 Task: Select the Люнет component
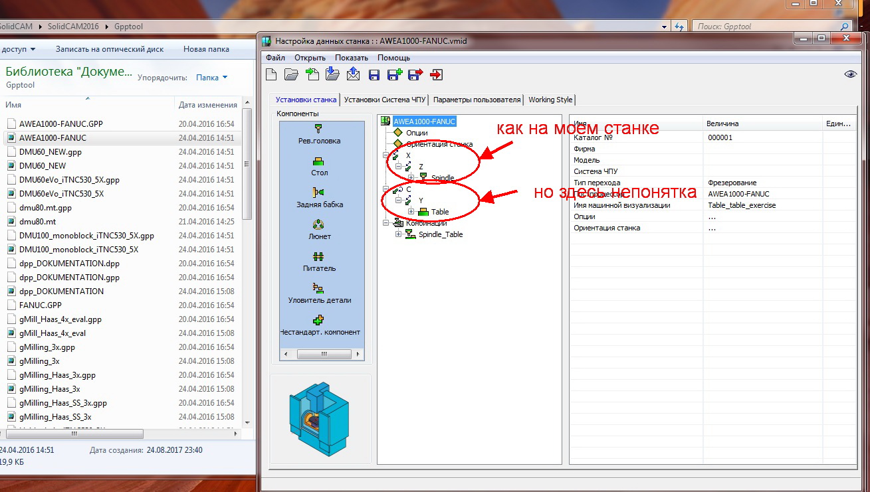pyautogui.click(x=318, y=230)
